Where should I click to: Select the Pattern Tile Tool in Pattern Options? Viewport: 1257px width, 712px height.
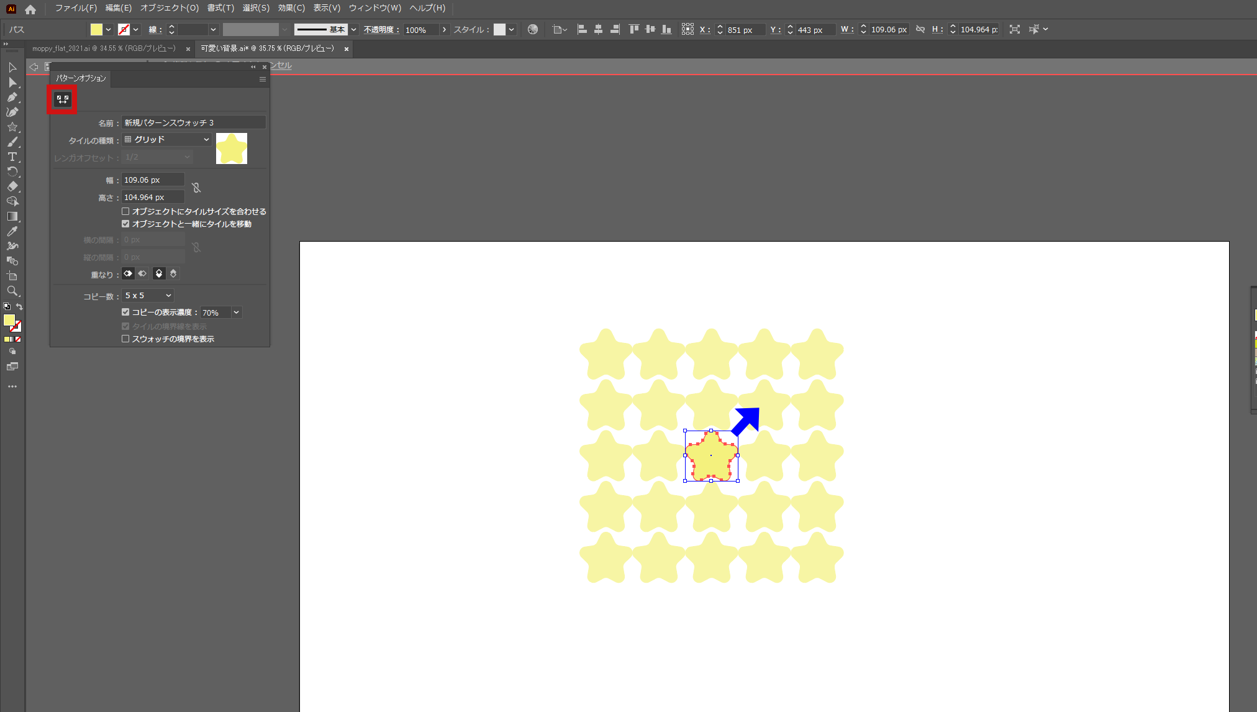[61, 98]
